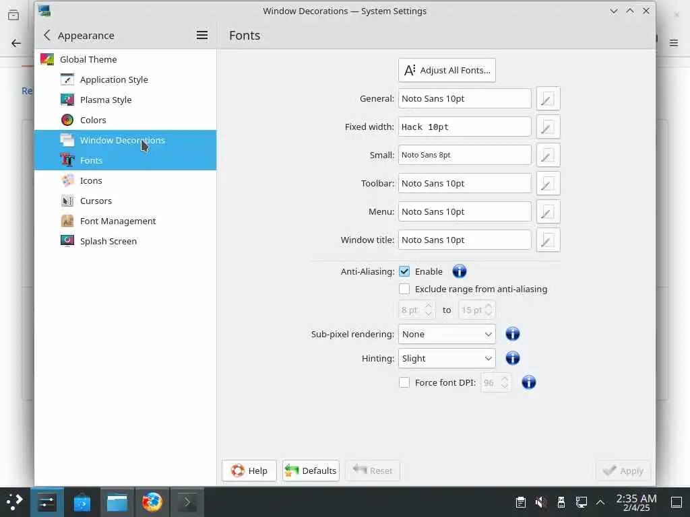Click the Reset button

373,471
